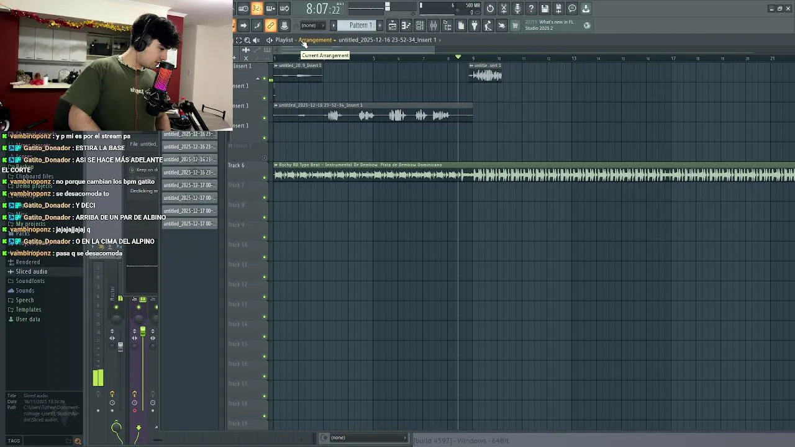Open the content library shopping cart icon
This screenshot has width=795, height=447.
pyautogui.click(x=515, y=25)
